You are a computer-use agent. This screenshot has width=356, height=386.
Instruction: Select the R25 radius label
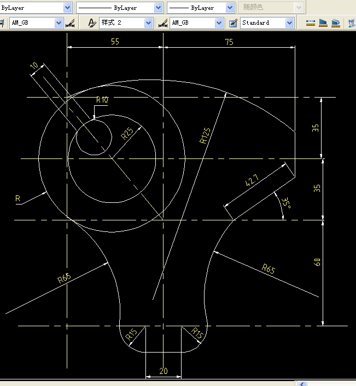(x=127, y=134)
